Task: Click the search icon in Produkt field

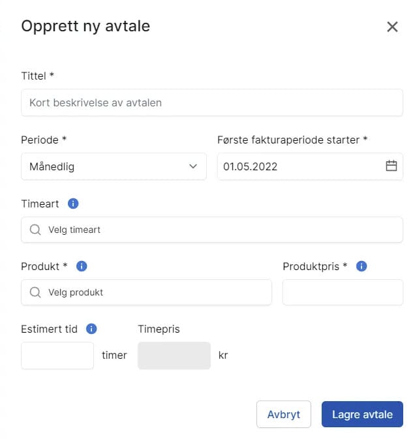Action: click(35, 292)
